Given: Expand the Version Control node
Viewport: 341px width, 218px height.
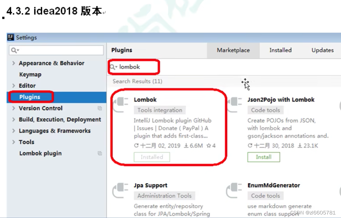Looking at the screenshot, I should coord(13,108).
